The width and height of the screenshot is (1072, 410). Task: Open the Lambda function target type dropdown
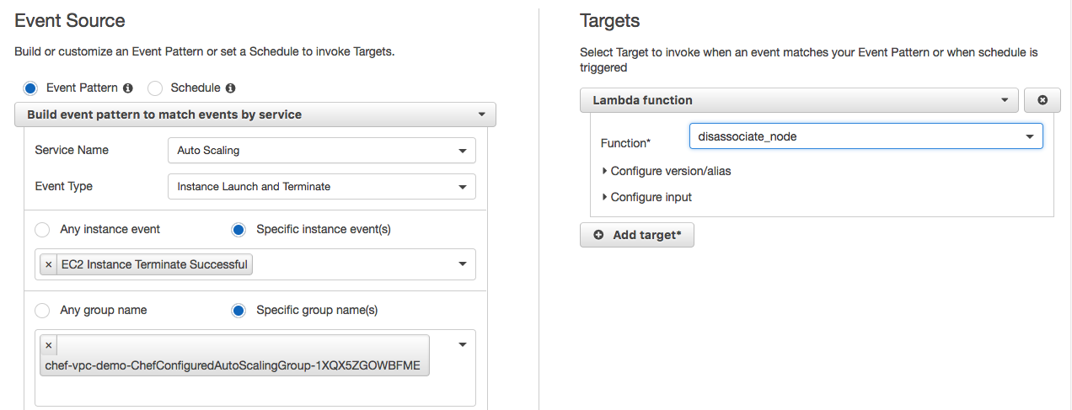pos(799,100)
